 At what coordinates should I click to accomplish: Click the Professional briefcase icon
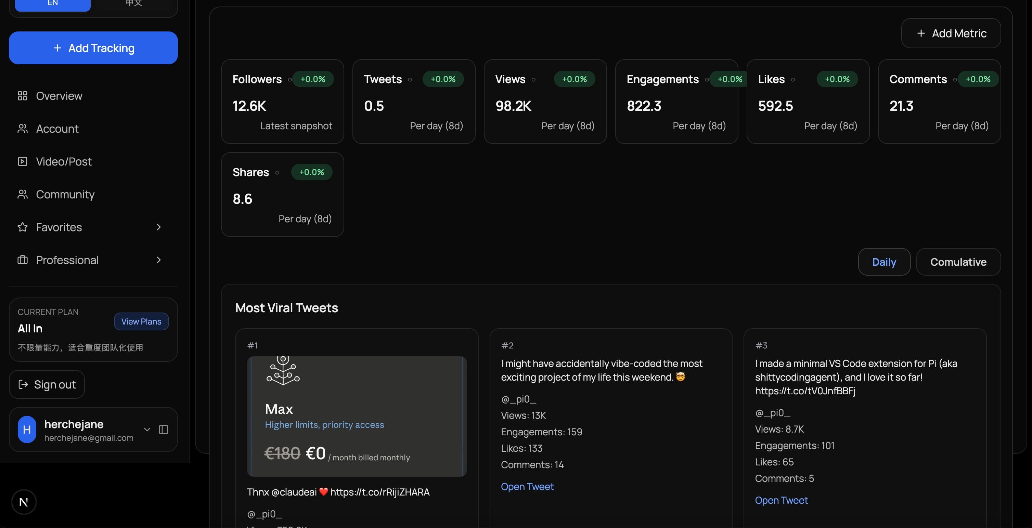tap(23, 260)
